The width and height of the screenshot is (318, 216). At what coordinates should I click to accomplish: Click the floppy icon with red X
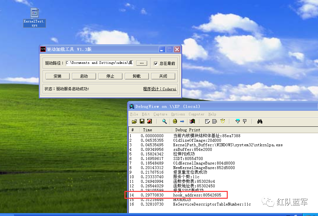point(150,121)
